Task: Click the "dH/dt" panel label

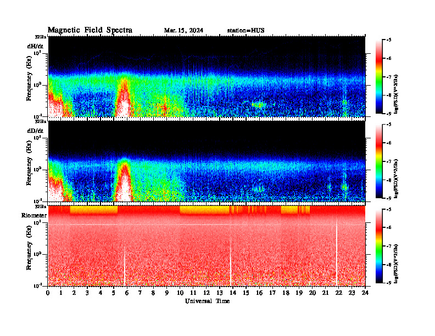Action: pos(35,46)
